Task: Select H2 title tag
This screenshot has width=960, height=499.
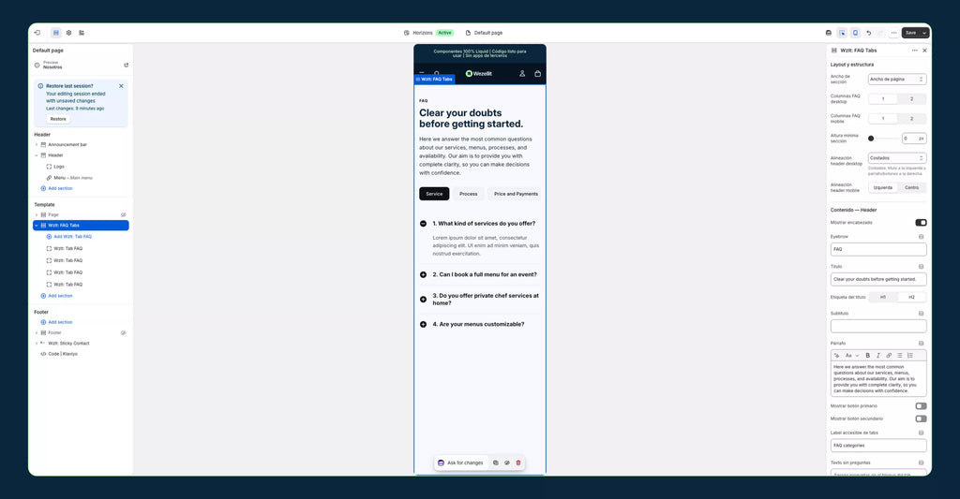Action: click(911, 297)
